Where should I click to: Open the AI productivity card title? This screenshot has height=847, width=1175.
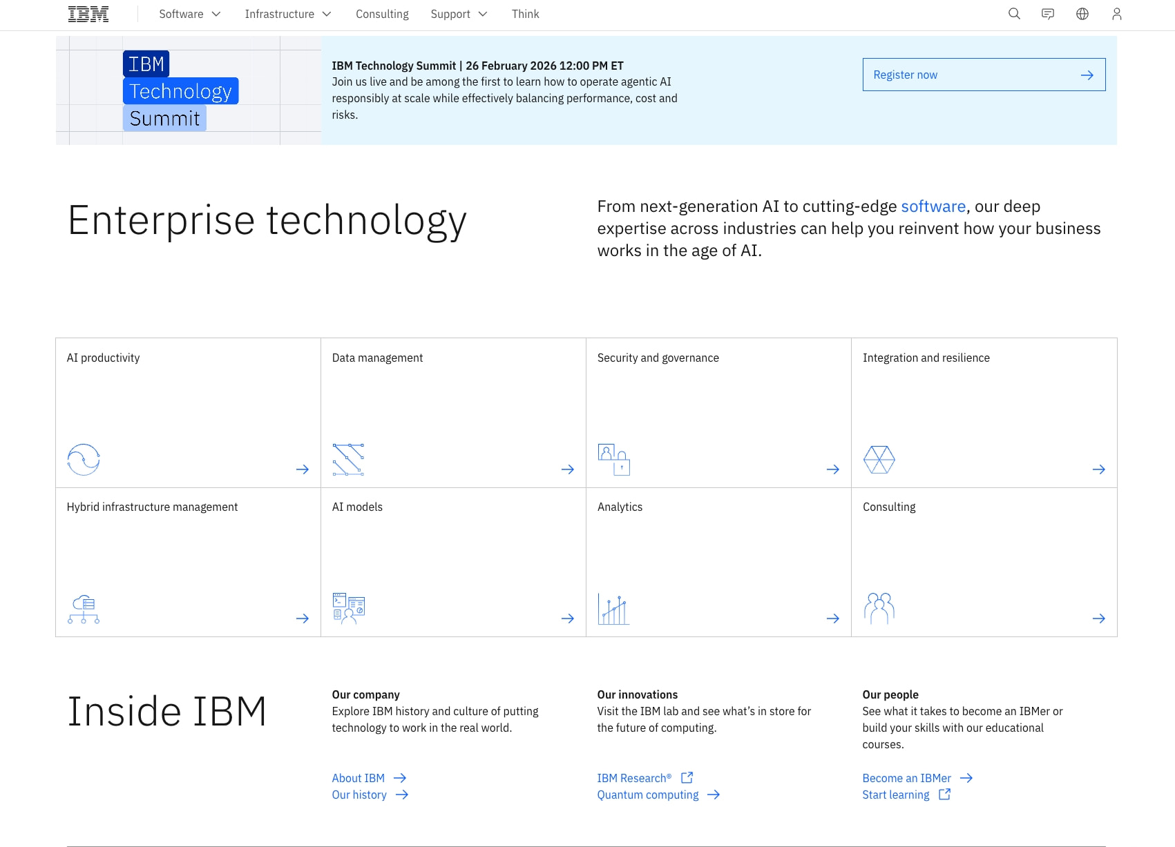coord(103,358)
